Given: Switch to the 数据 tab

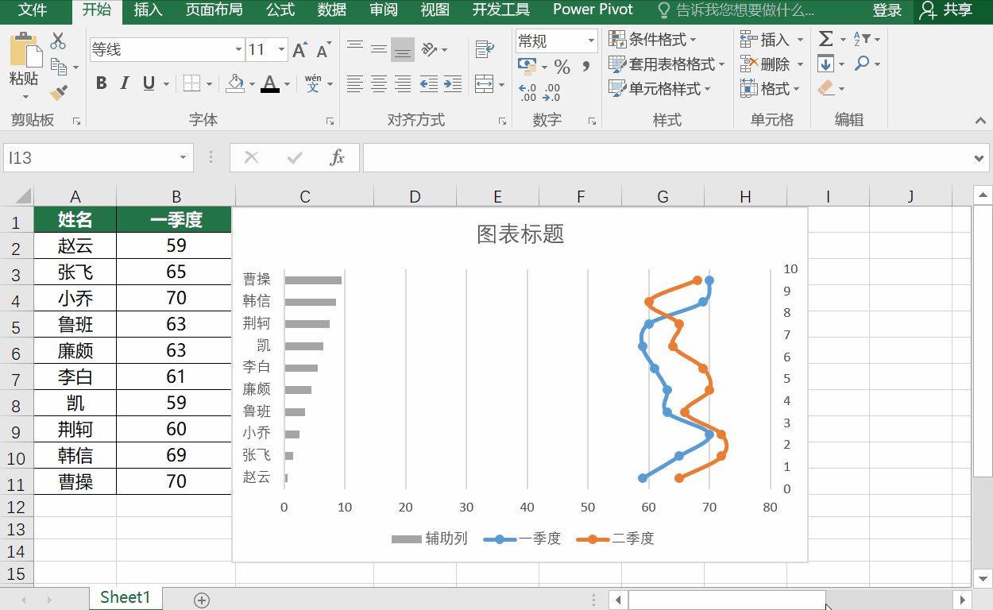Looking at the screenshot, I should (x=332, y=10).
